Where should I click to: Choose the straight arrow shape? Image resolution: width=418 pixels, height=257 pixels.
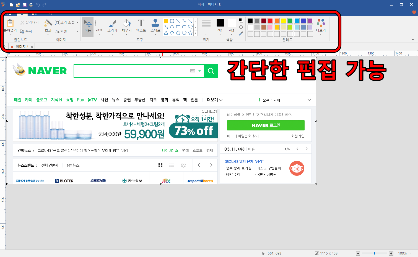tap(190, 21)
